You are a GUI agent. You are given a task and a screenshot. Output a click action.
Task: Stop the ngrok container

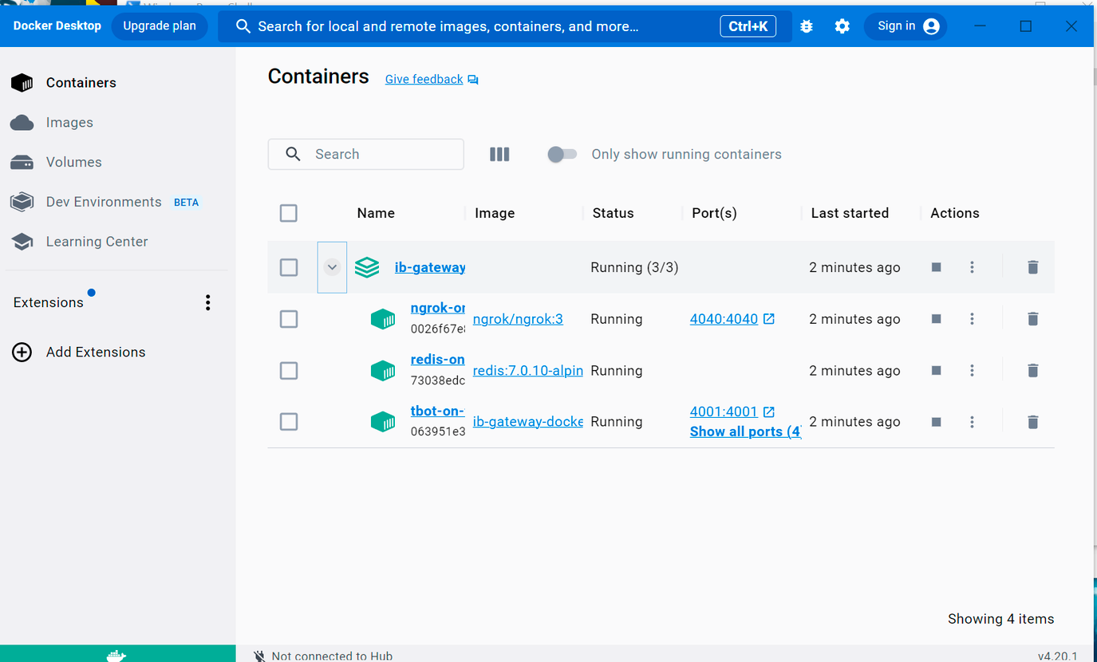tap(937, 319)
